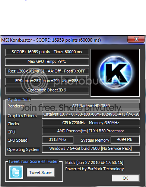Close the MSI Kombustor score window
The height and width of the screenshot is (187, 146).
(136, 39)
